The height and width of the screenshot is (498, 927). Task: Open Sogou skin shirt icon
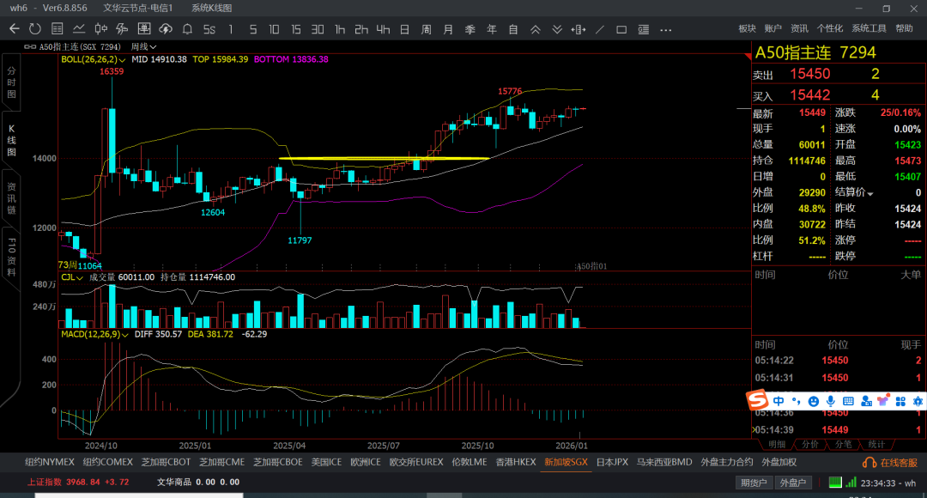point(883,401)
